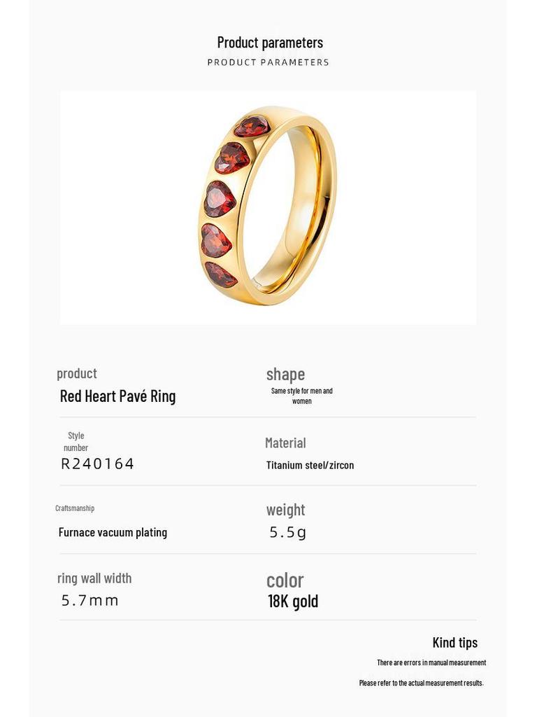The height and width of the screenshot is (717, 537).
Task: Click the "Material" label
Action: coord(285,443)
